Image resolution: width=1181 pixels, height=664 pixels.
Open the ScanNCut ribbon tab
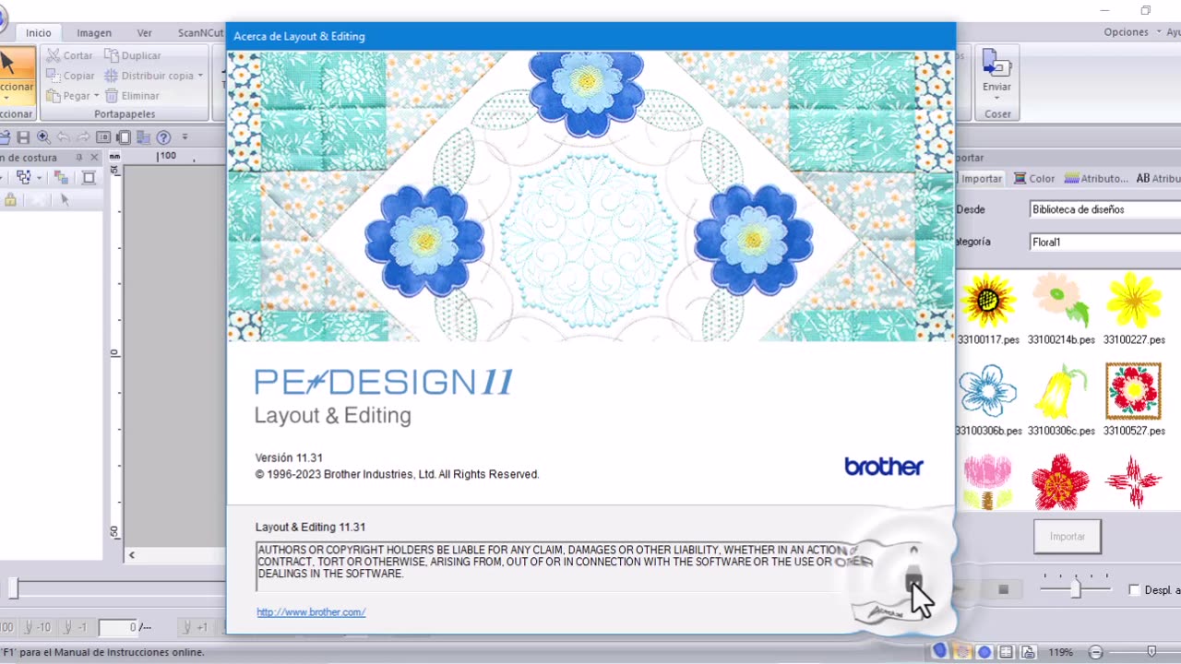click(x=200, y=32)
